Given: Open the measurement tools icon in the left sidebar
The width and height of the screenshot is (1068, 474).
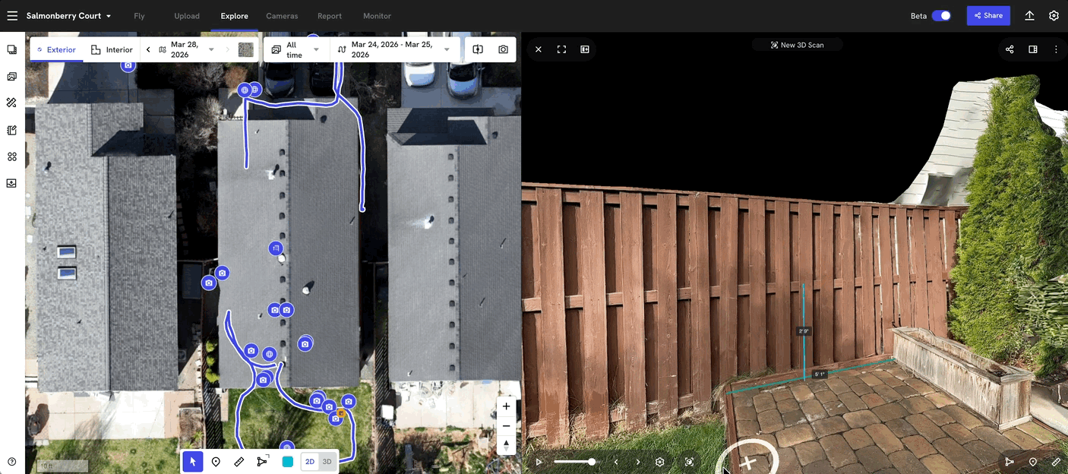Looking at the screenshot, I should 12,103.
